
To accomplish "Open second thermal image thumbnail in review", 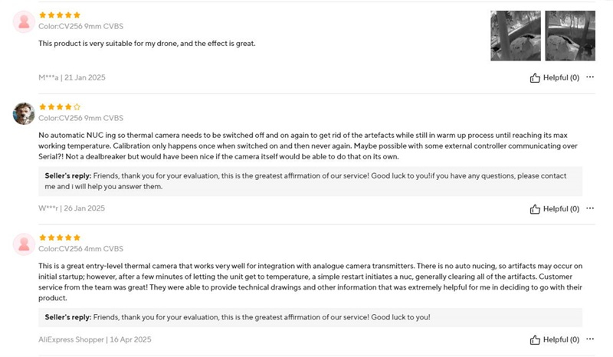I will 570,35.
